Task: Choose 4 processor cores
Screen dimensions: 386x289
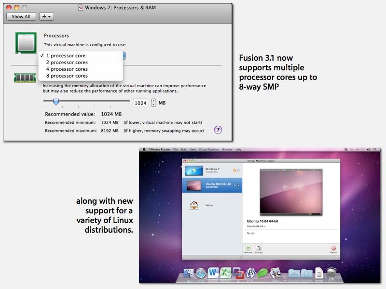Action: (81, 69)
